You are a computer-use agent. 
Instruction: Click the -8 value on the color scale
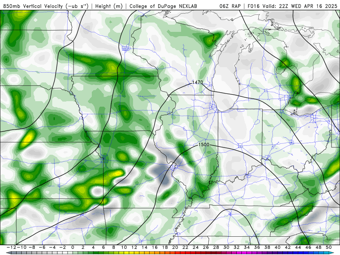(x=32, y=247)
